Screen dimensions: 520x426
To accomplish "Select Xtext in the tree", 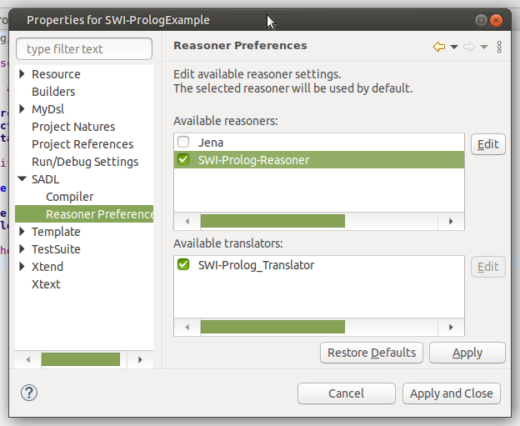I will pos(46,284).
